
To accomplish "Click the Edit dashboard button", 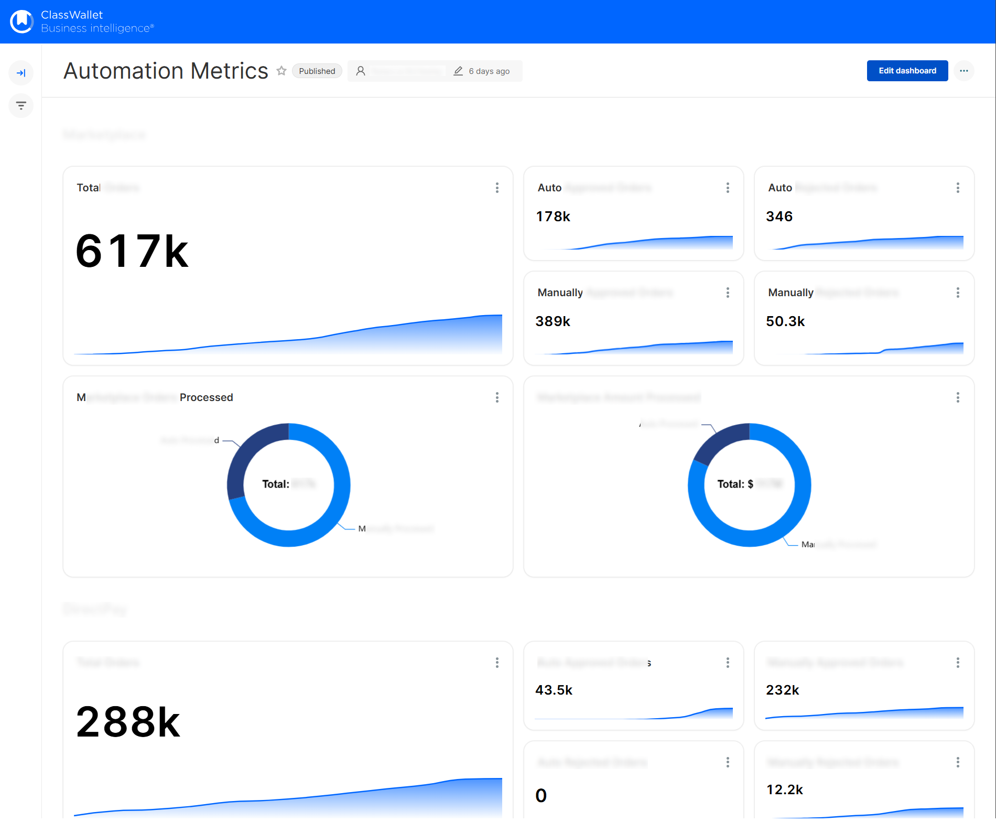I will (907, 70).
